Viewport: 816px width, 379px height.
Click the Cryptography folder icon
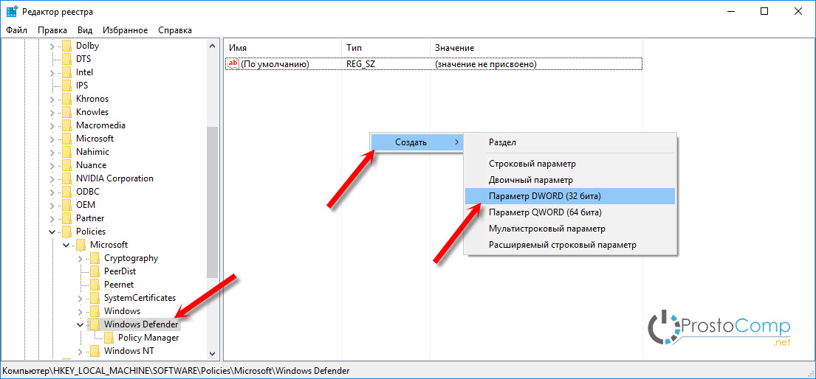(95, 258)
